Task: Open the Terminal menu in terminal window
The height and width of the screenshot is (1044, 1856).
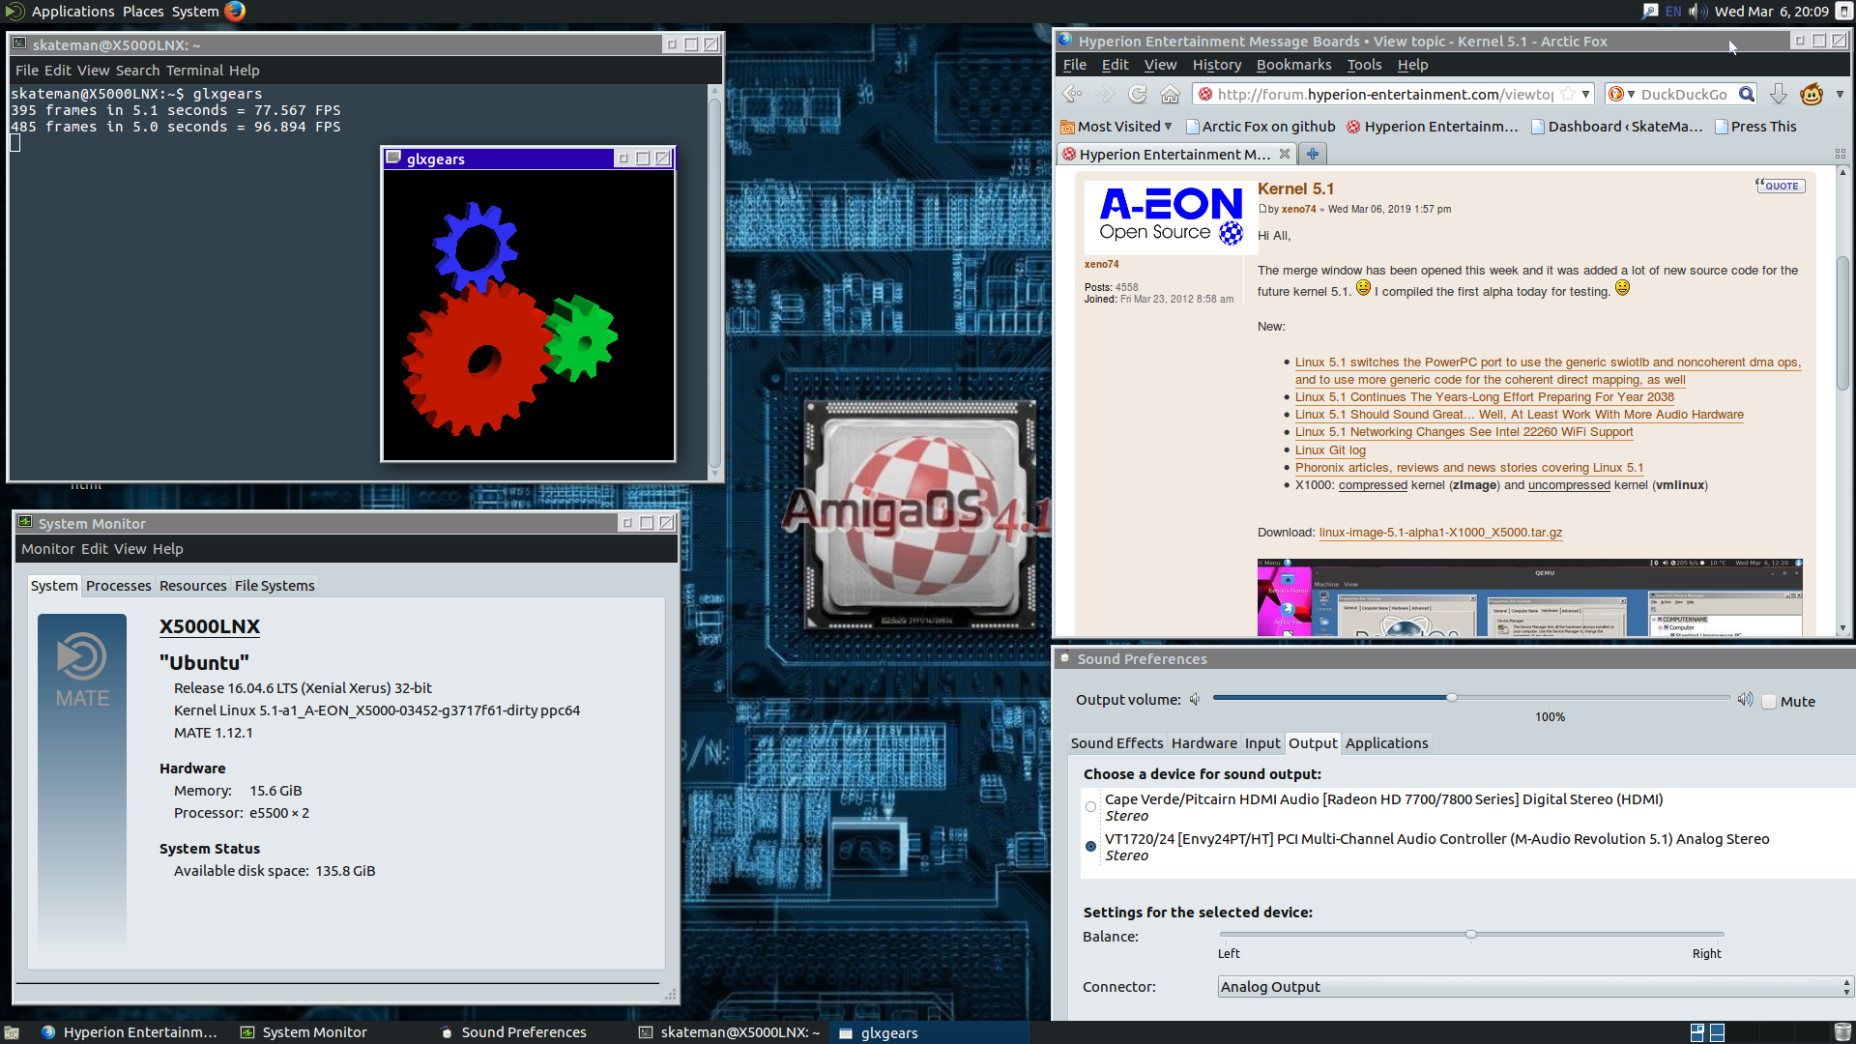Action: [194, 71]
